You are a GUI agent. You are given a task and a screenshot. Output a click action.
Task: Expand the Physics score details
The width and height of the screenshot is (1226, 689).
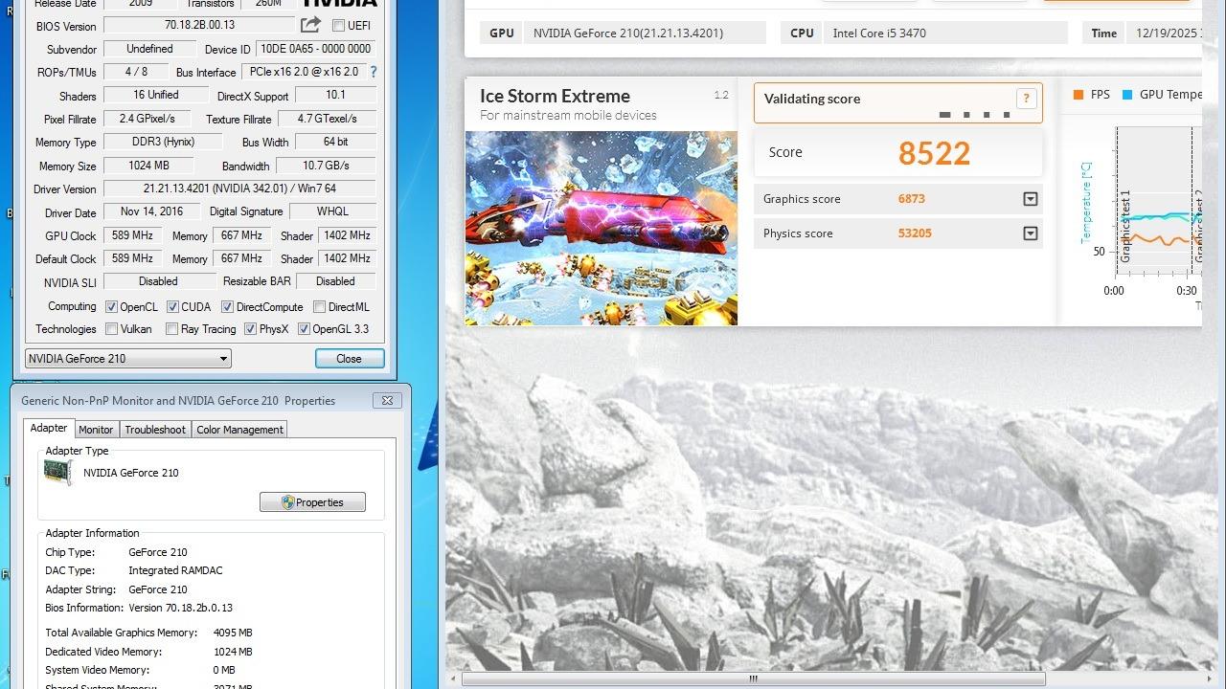point(1031,233)
